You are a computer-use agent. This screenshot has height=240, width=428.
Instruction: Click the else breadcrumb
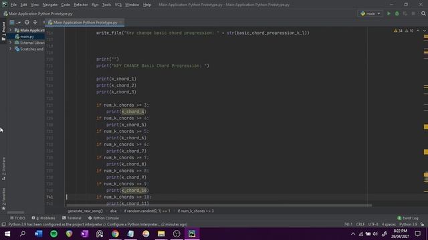click(x=113, y=211)
